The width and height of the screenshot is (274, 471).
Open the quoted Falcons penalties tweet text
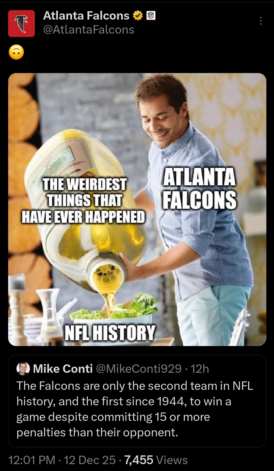[135, 409]
